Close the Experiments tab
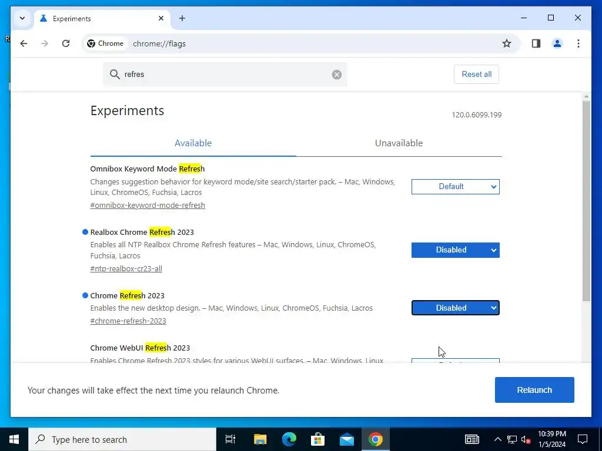602x451 pixels. [161, 18]
